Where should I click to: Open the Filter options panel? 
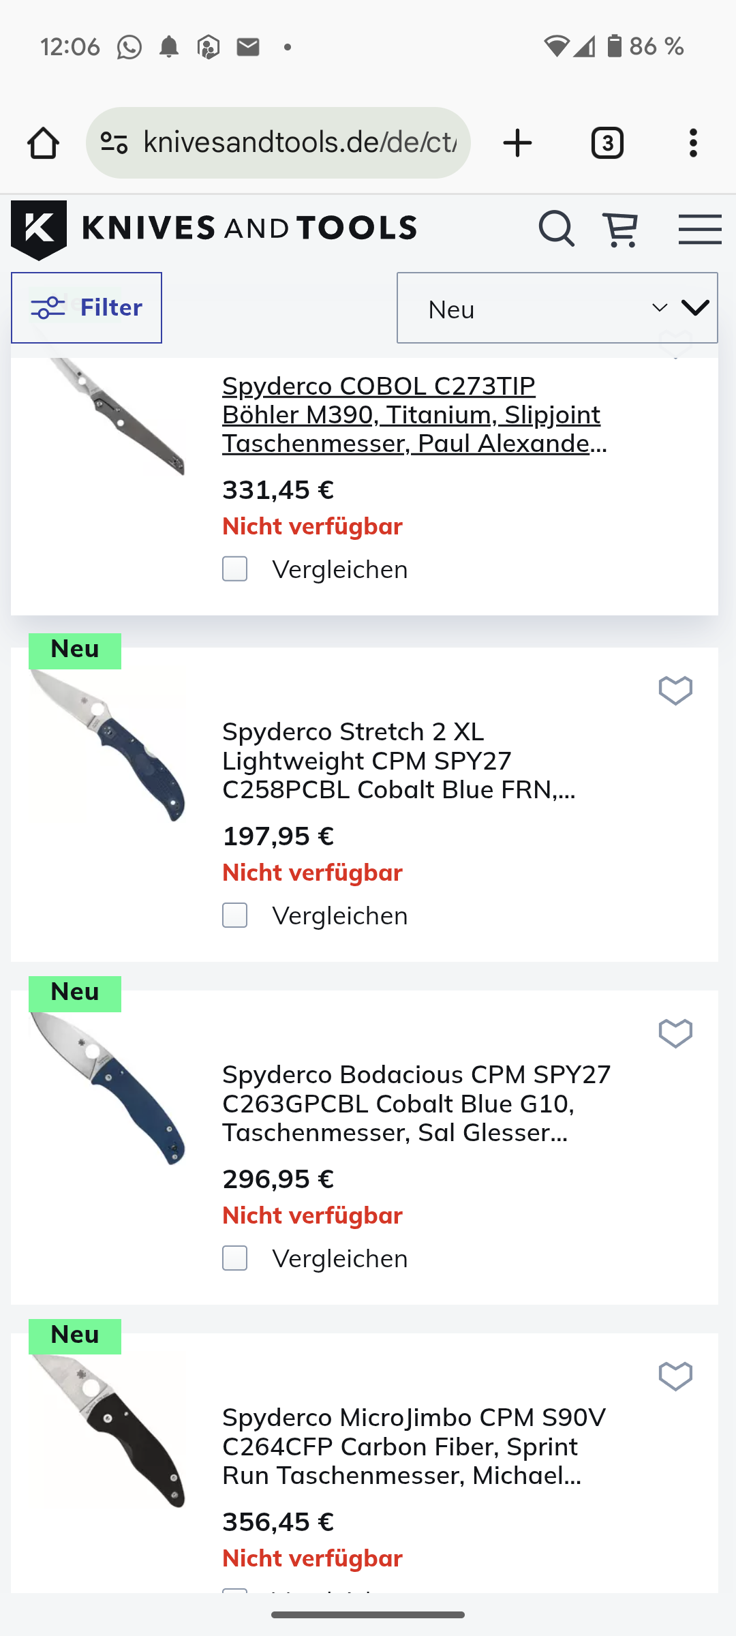click(x=87, y=308)
